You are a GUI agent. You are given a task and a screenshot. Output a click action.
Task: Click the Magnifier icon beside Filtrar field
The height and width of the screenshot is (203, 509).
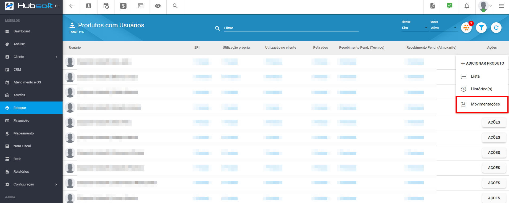click(217, 28)
